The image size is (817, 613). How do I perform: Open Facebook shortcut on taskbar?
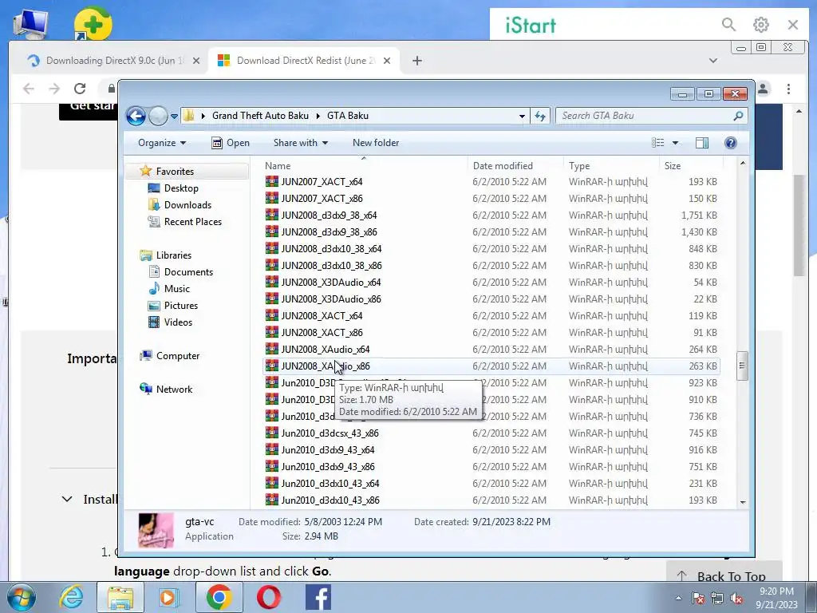tap(318, 597)
